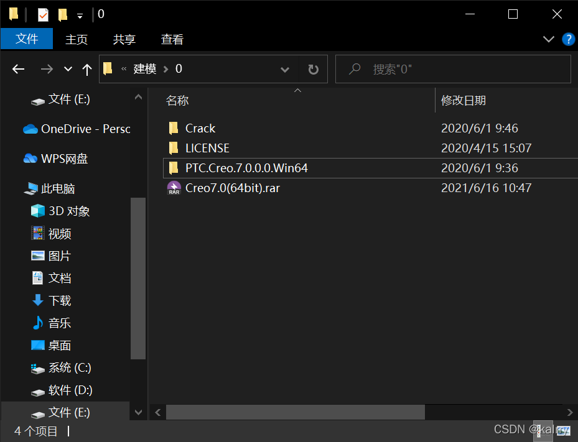
Task: Switch to the 主页 ribbon tab
Action: [77, 39]
